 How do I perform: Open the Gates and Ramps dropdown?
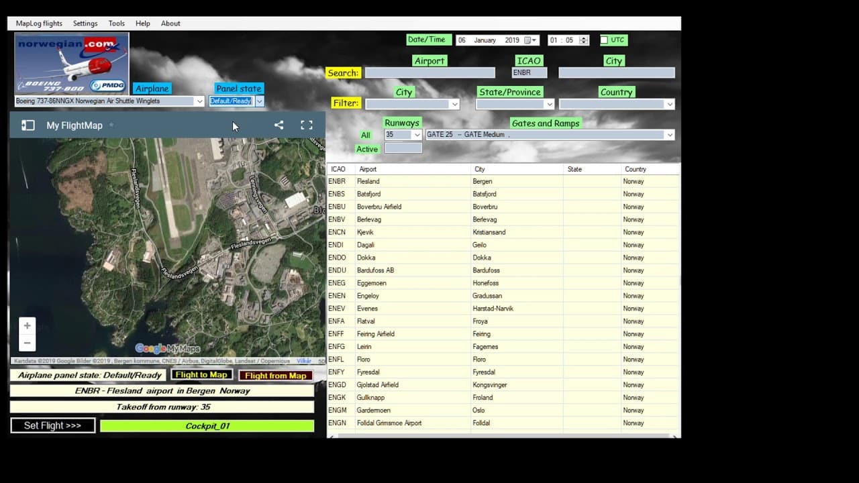pos(669,135)
